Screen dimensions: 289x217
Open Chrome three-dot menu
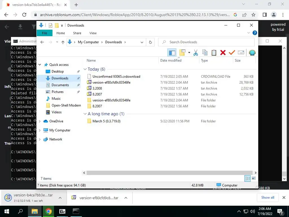pos(283,15)
